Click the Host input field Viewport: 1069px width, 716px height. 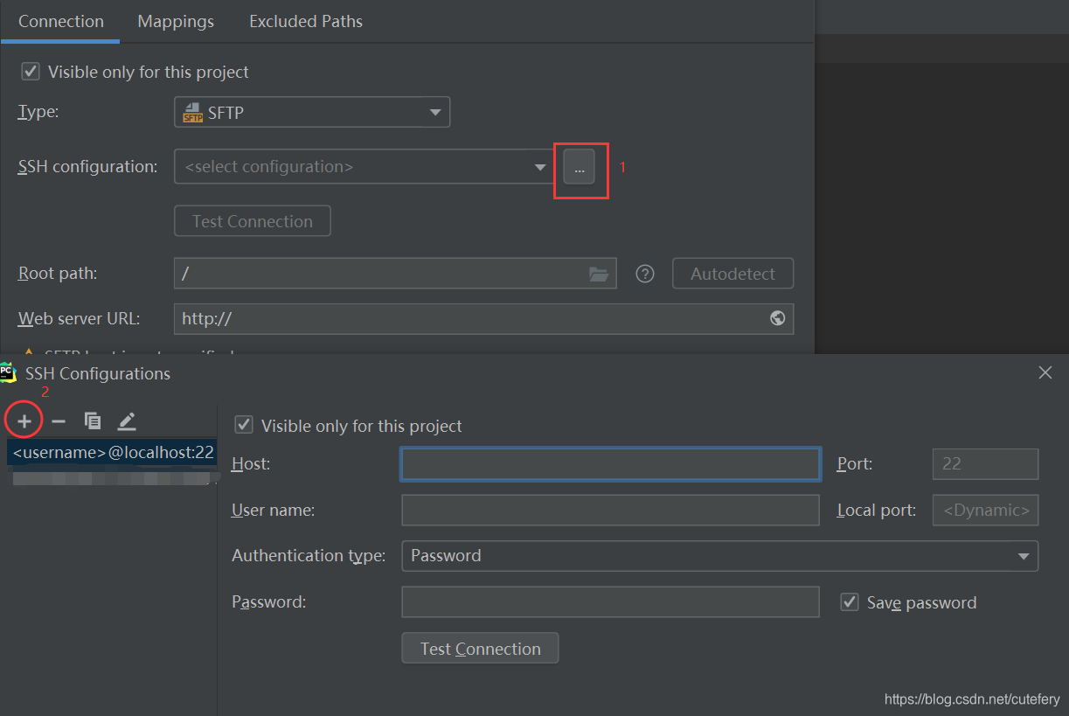pyautogui.click(x=610, y=464)
